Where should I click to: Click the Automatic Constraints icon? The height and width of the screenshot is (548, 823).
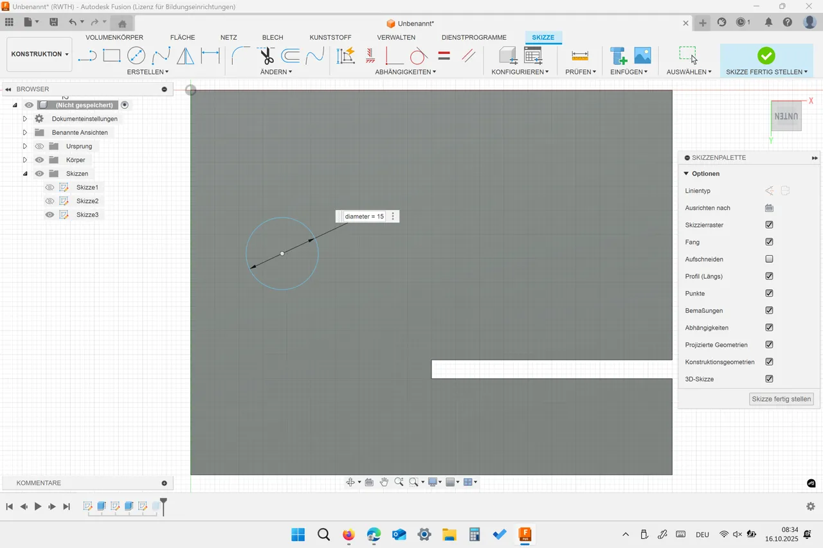tap(346, 56)
